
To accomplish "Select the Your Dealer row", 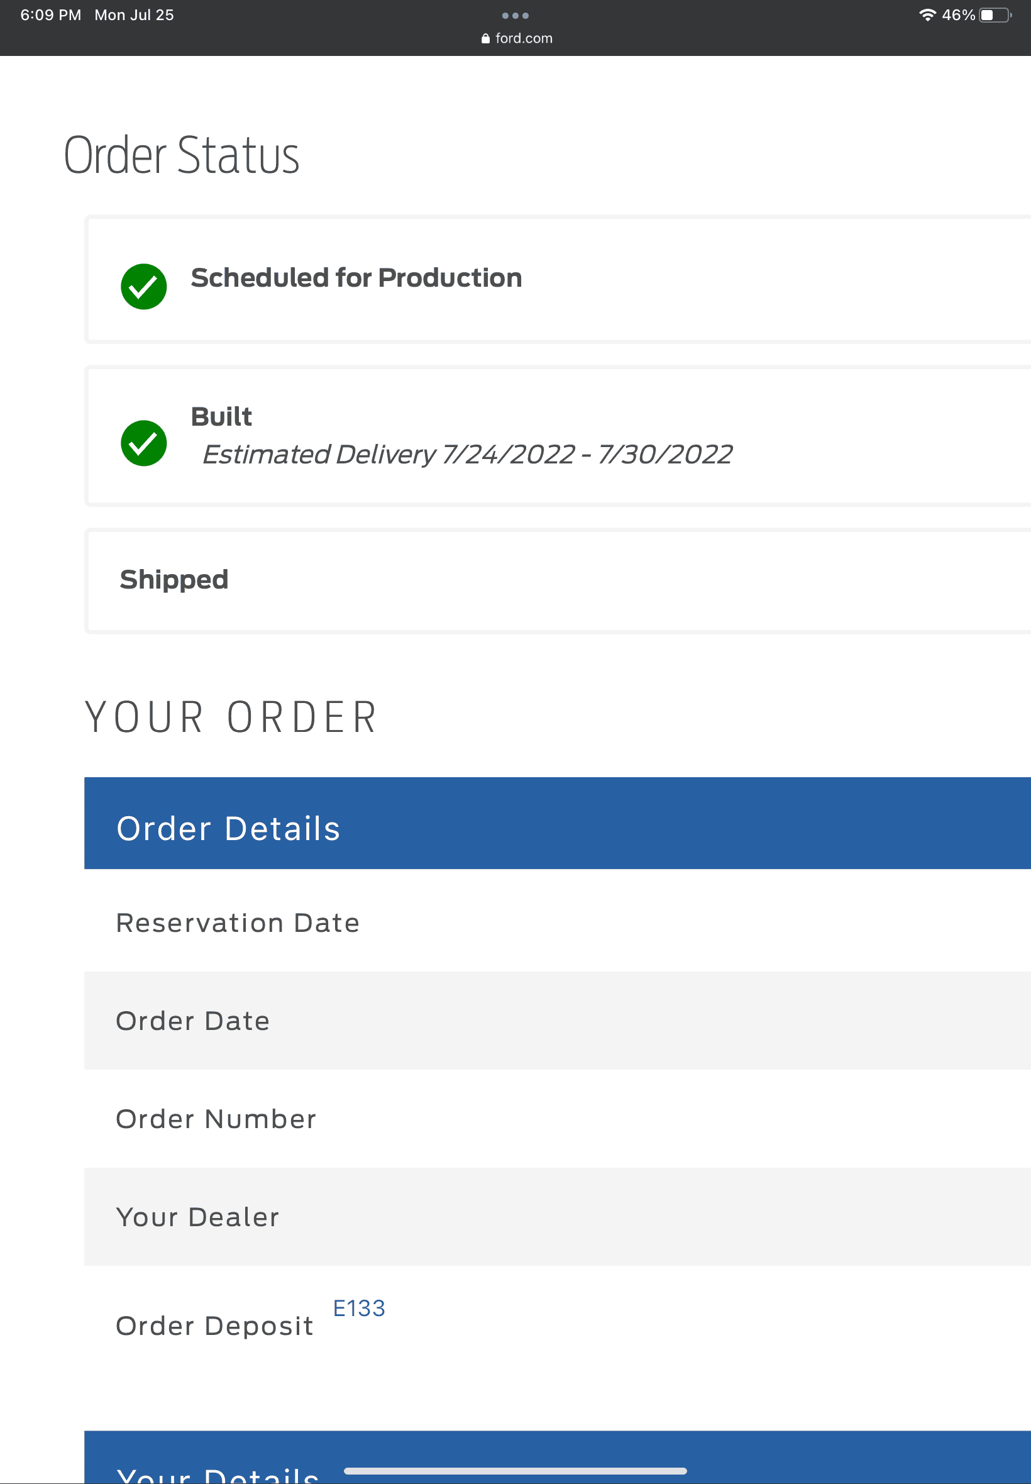I will click(557, 1217).
